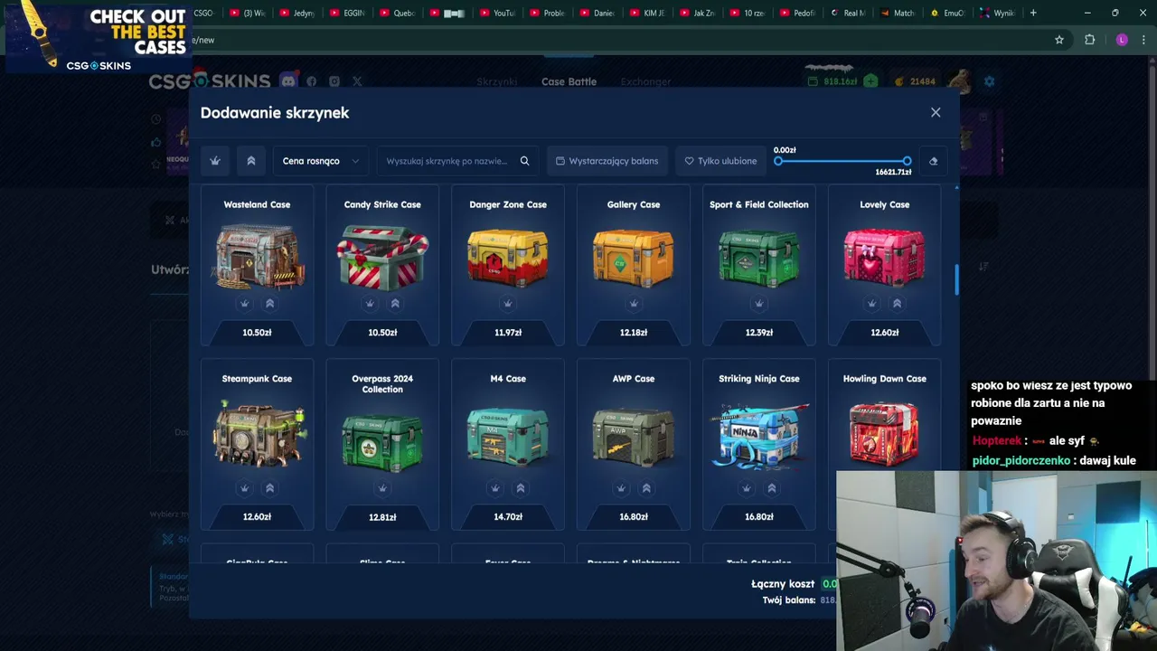This screenshot has width=1157, height=651.
Task: Open site settings gear in the header
Action: [x=989, y=81]
